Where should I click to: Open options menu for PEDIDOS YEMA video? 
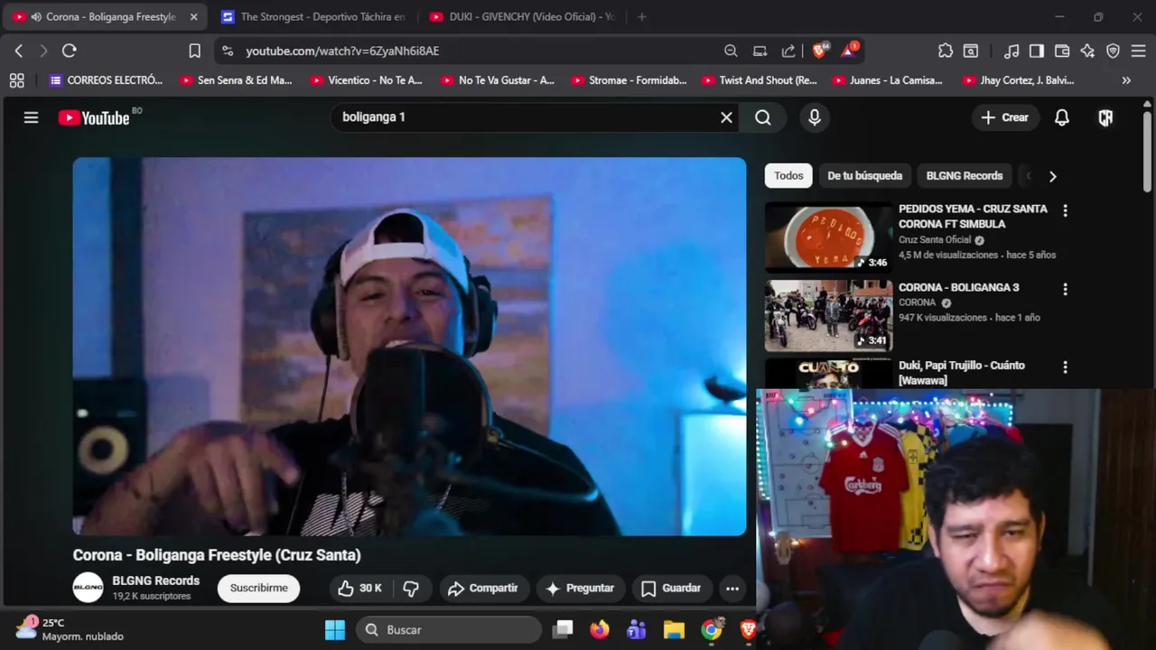(1065, 211)
